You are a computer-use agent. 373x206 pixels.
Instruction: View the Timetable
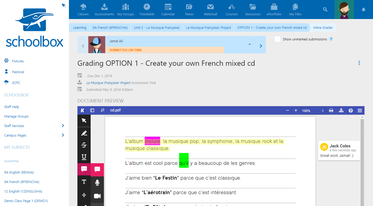147,10
